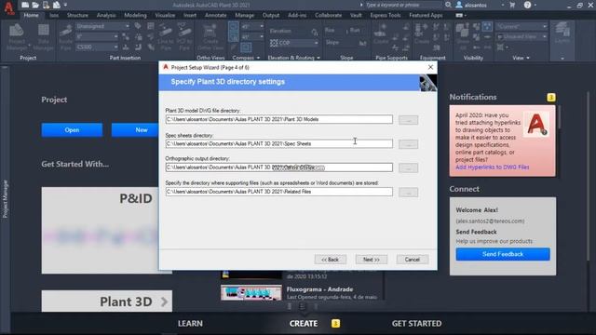
Task: Switch to the Structure ribbon tab
Action: (x=77, y=15)
